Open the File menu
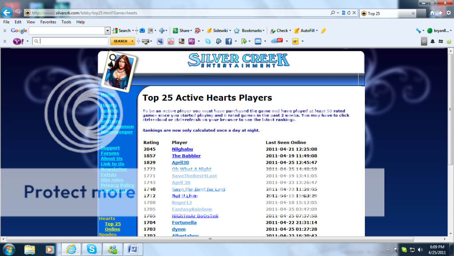 tap(6, 22)
